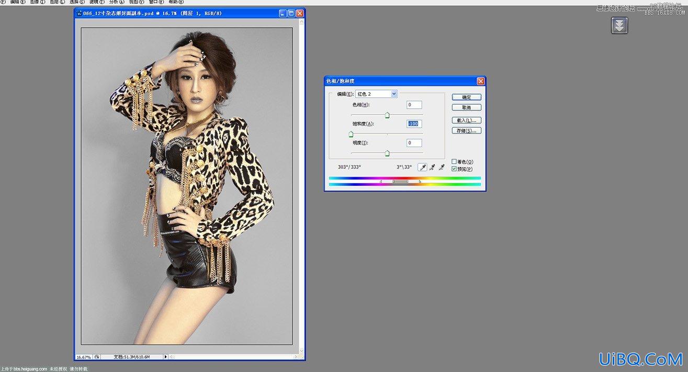Click the 存储(S)... save button
The image size is (688, 372).
pyautogui.click(x=467, y=130)
